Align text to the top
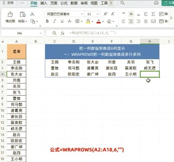Image resolution: width=174 pixels, height=162 pixels. [124, 14]
